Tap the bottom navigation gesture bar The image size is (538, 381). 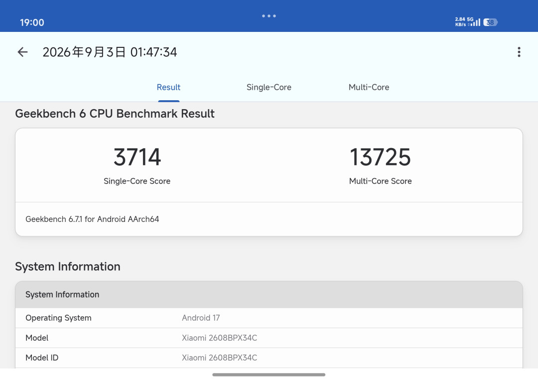click(x=269, y=375)
